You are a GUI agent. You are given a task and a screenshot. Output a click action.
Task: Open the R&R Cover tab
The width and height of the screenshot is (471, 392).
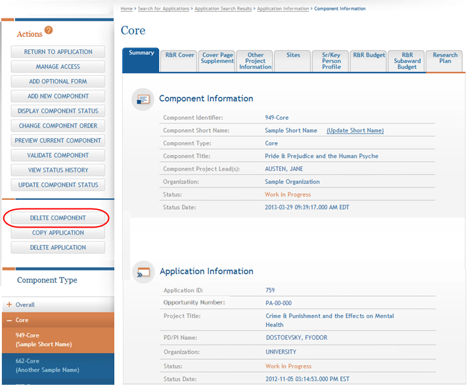pos(179,61)
